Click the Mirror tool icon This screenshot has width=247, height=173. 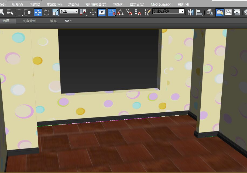[191, 12]
